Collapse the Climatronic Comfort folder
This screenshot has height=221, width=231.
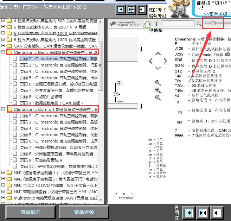(3, 109)
